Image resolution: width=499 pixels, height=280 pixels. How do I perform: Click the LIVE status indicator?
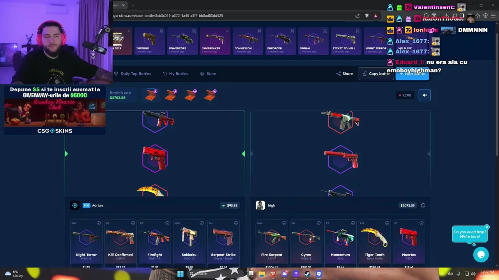tap(405, 95)
